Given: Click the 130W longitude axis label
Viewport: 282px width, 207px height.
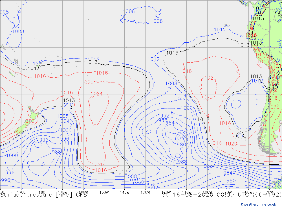Looking at the screenshot, I should coord(145,192).
